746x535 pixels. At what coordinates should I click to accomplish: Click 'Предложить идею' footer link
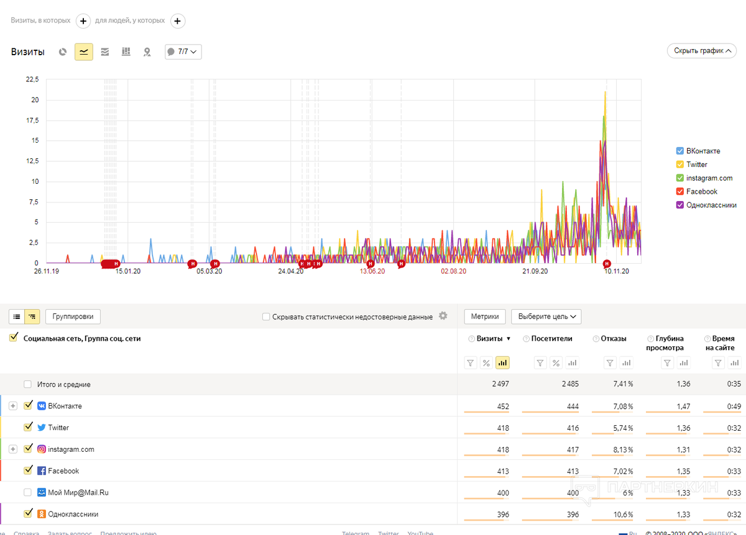(x=128, y=533)
